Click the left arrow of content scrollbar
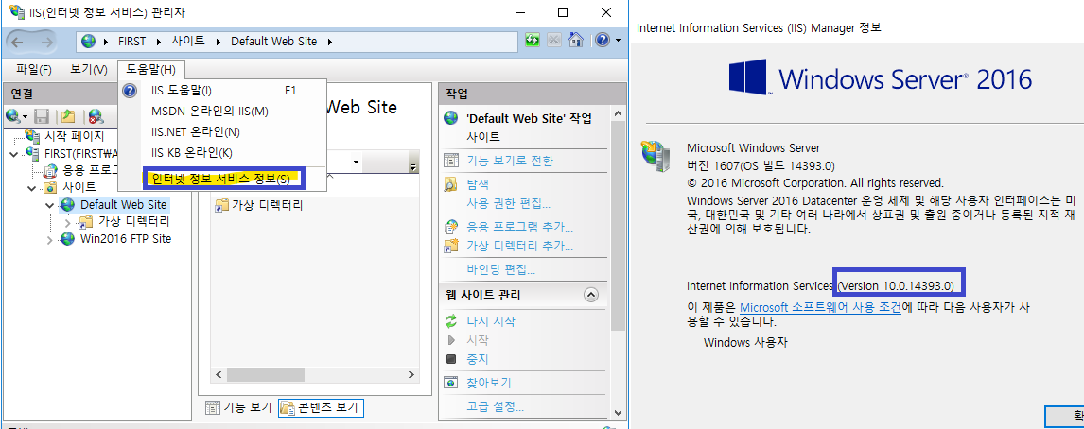This screenshot has height=429, width=1084. click(x=218, y=374)
